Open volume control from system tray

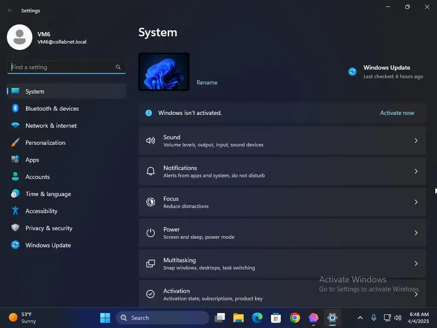(x=398, y=318)
